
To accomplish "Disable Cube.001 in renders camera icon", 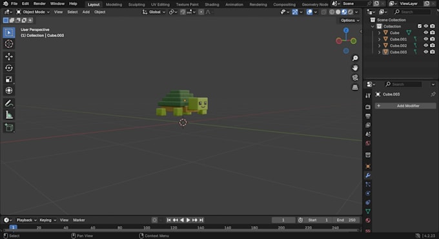I will [433, 39].
